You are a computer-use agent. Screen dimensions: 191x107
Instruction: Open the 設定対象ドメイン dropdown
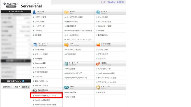click(11, 87)
